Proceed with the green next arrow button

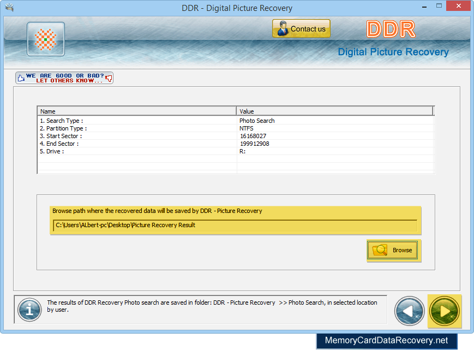pos(445,311)
